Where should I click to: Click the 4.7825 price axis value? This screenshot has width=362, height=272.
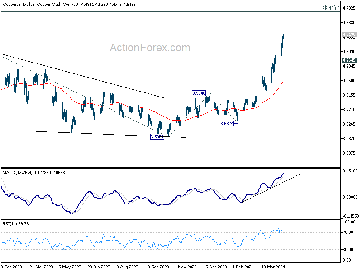[349, 8]
